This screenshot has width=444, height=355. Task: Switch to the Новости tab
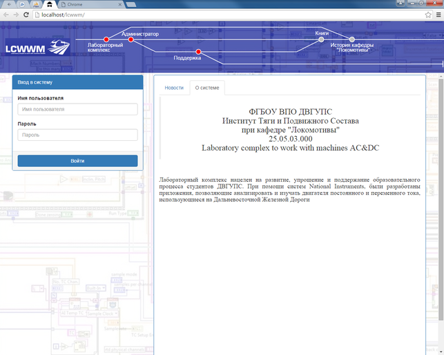(x=174, y=88)
